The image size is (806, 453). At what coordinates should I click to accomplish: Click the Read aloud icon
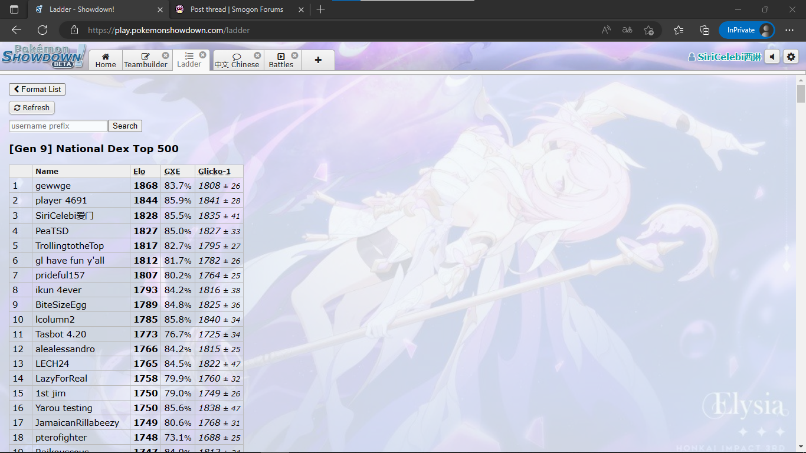tap(606, 30)
